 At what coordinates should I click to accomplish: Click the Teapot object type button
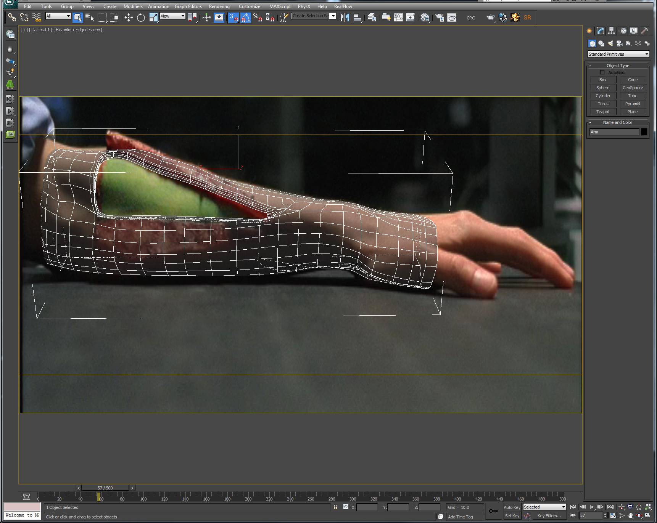coord(603,111)
